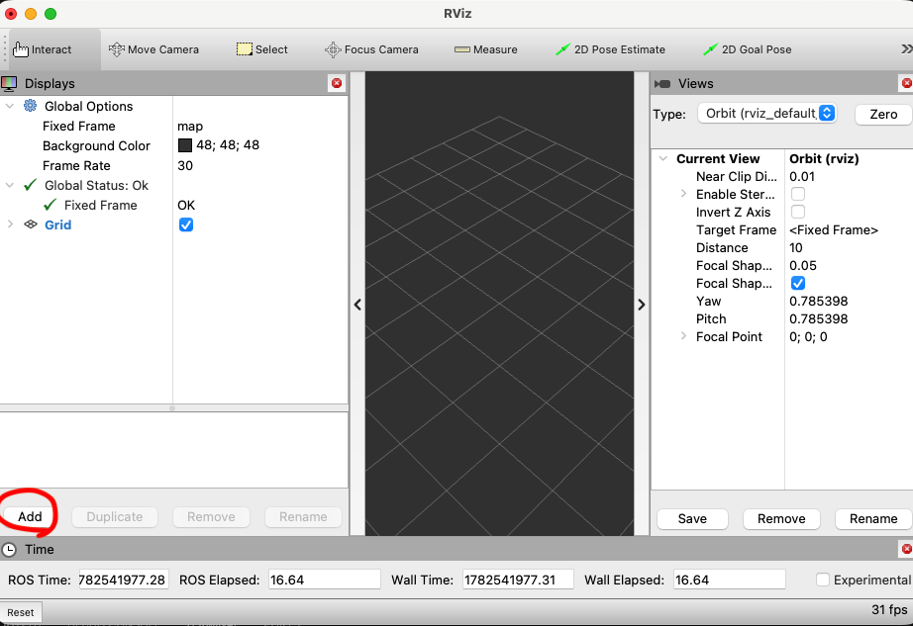
Task: Click the Remove display button
Action: pos(211,517)
